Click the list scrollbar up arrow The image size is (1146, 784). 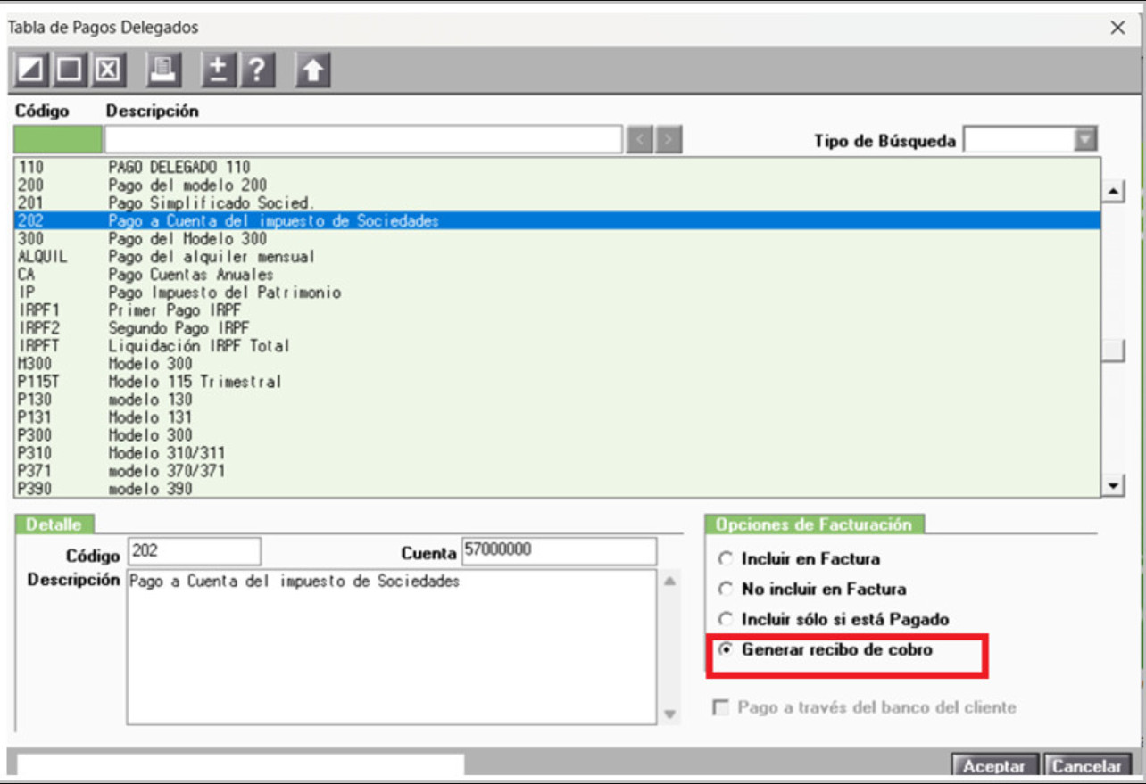[x=1114, y=191]
